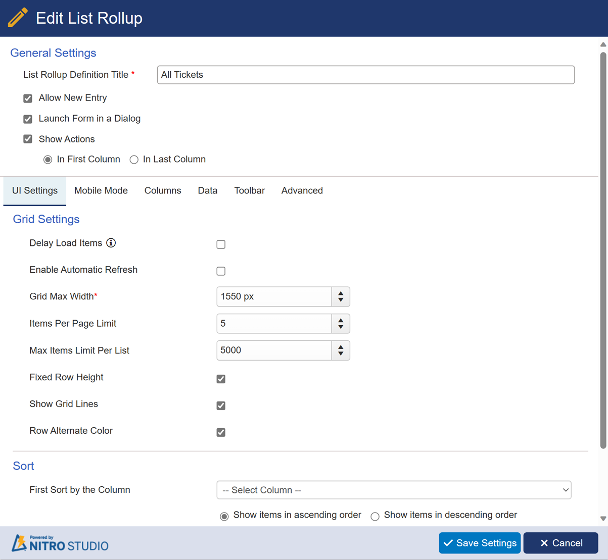Viewport: 608px width, 560px height.
Task: Enable Automatic Refresh
Action: [x=221, y=271]
